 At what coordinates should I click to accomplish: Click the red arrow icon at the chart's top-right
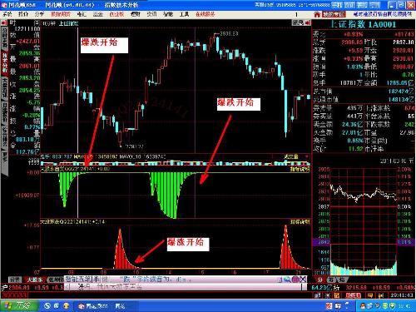[307, 23]
